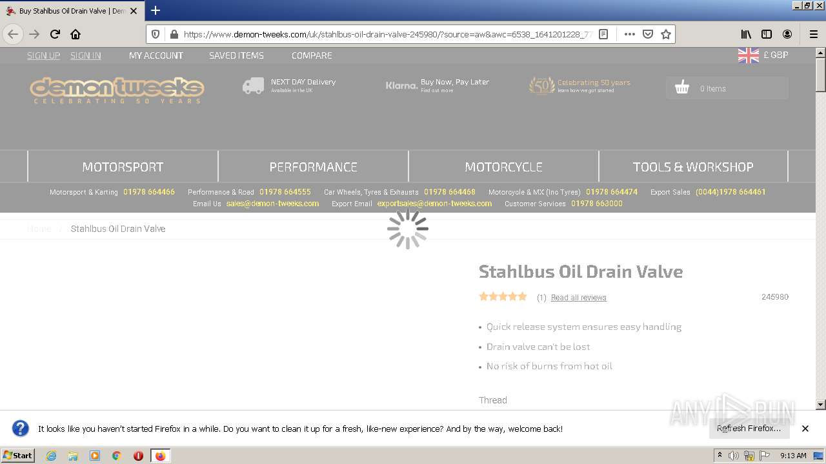Open the MOTORCYCLE menu

tap(503, 167)
